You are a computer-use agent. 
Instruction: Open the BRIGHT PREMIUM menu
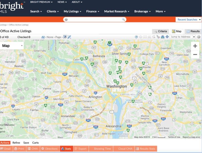click(x=41, y=2)
